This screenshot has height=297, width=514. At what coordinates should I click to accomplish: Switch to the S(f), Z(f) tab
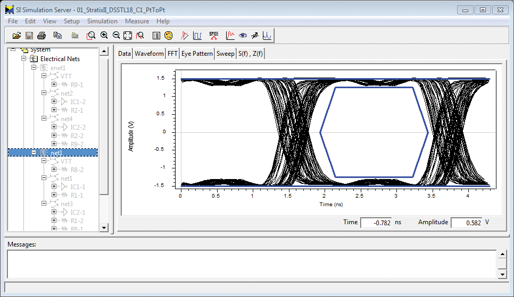point(251,54)
